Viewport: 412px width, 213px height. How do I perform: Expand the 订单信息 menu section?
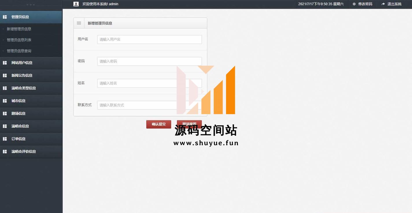tap(31, 139)
